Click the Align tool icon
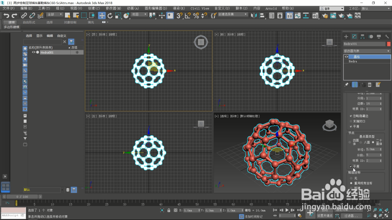Screen dimensions: 392x220 point(262,16)
